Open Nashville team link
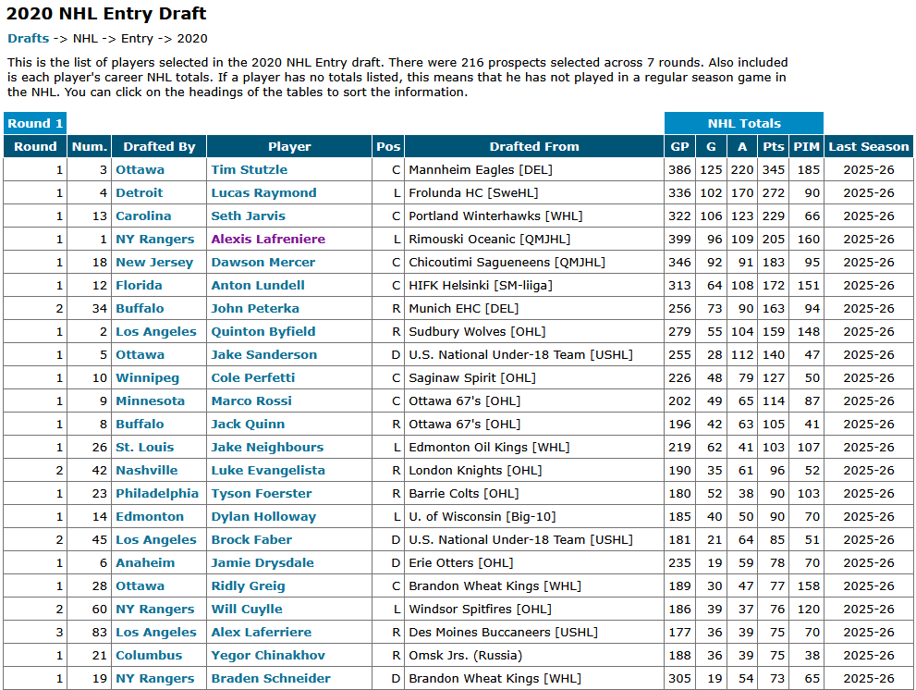Screen dimensions: 916x690 click(x=147, y=470)
